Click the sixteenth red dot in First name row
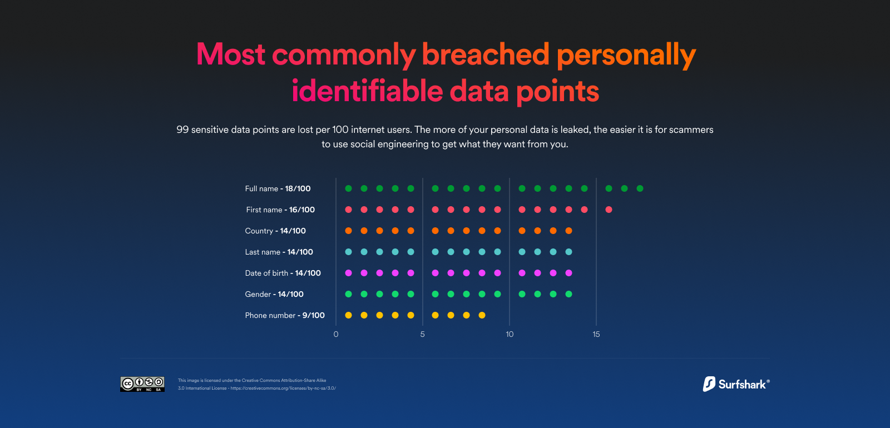 click(x=609, y=210)
